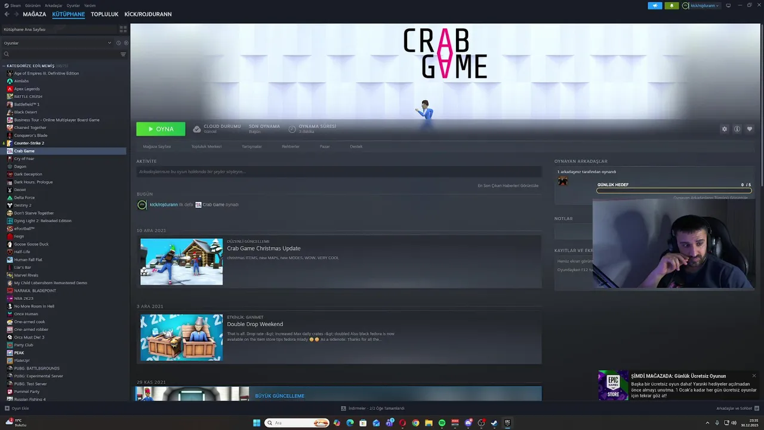
Task: Open the Rehberler tab
Action: [x=291, y=146]
